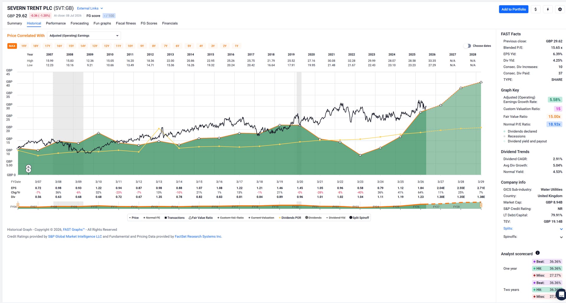Toggle Dividends POR legend visibility
Screen dimensions: 566x303
[290, 218]
